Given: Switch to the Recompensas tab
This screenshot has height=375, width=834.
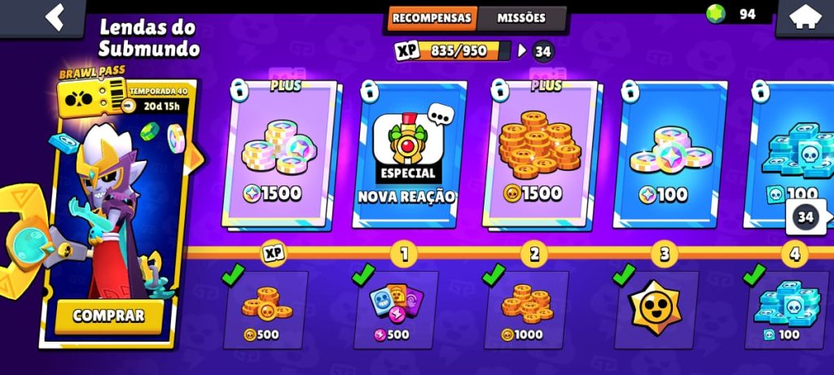Looking at the screenshot, I should 432,18.
